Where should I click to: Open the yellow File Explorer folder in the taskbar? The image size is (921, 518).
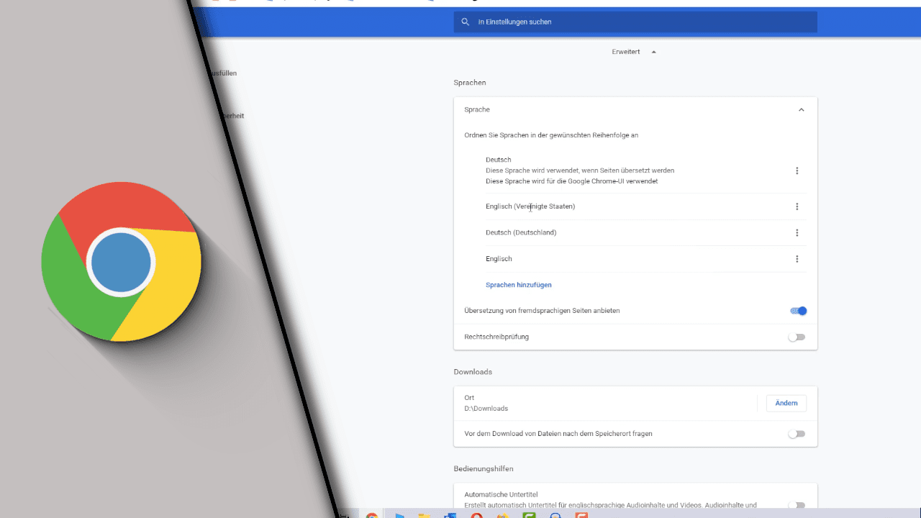424,514
